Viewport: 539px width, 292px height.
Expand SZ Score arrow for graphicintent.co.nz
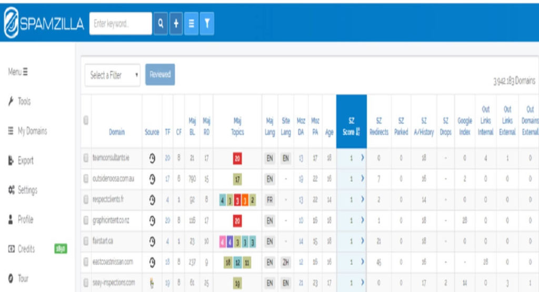pos(362,220)
